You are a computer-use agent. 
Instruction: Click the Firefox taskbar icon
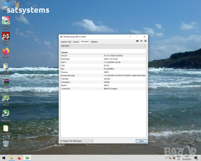coord(19,158)
